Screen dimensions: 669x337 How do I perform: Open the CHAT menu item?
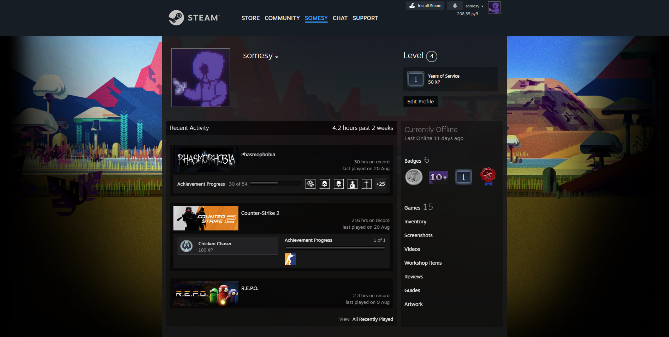340,18
